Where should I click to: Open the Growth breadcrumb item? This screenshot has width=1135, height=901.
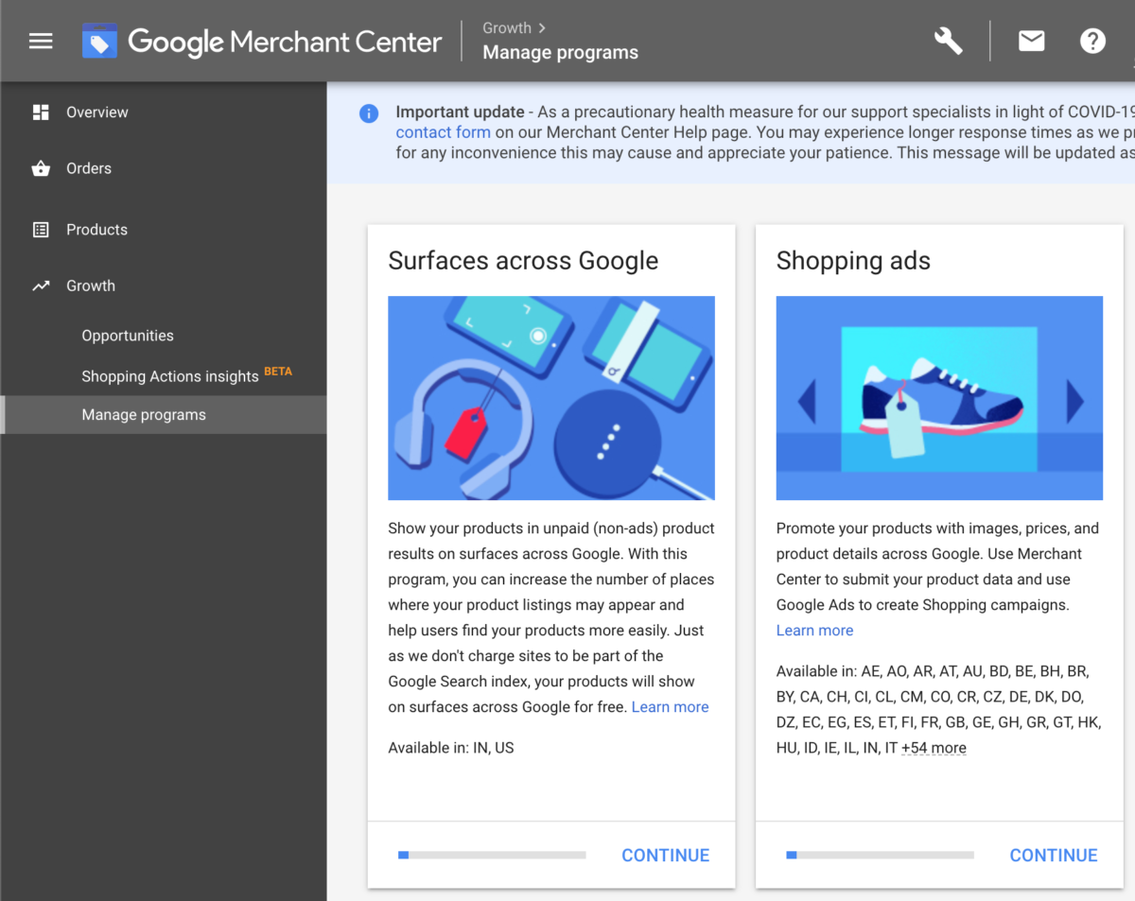coord(507,27)
